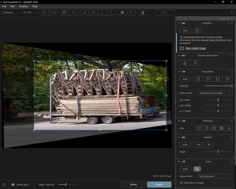Click the Mask opacity slider
The image size is (236, 189).
(x=68, y=185)
